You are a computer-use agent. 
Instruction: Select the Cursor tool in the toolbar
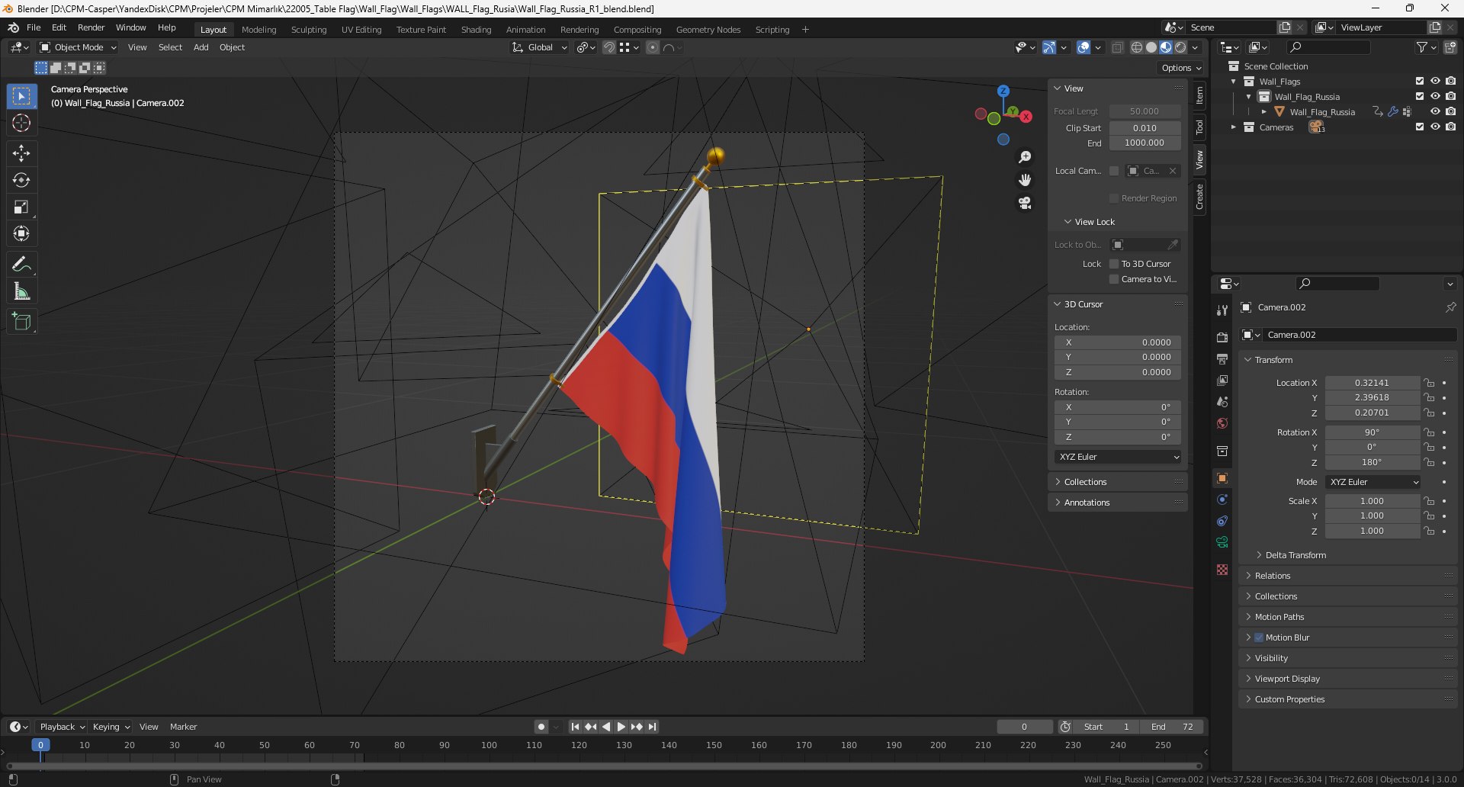tap(21, 123)
